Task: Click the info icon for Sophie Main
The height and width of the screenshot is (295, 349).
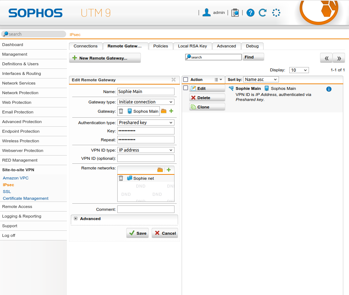Action: [329, 89]
